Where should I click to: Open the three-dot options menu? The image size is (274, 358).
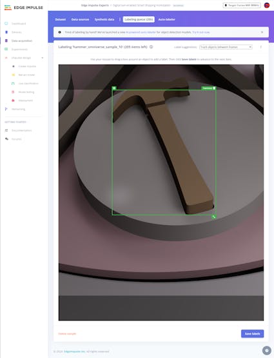pyautogui.click(x=260, y=47)
